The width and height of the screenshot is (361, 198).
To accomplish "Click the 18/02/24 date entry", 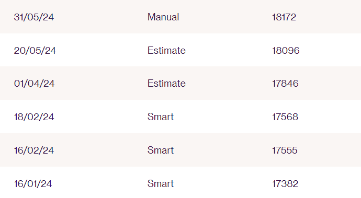I will point(34,117).
